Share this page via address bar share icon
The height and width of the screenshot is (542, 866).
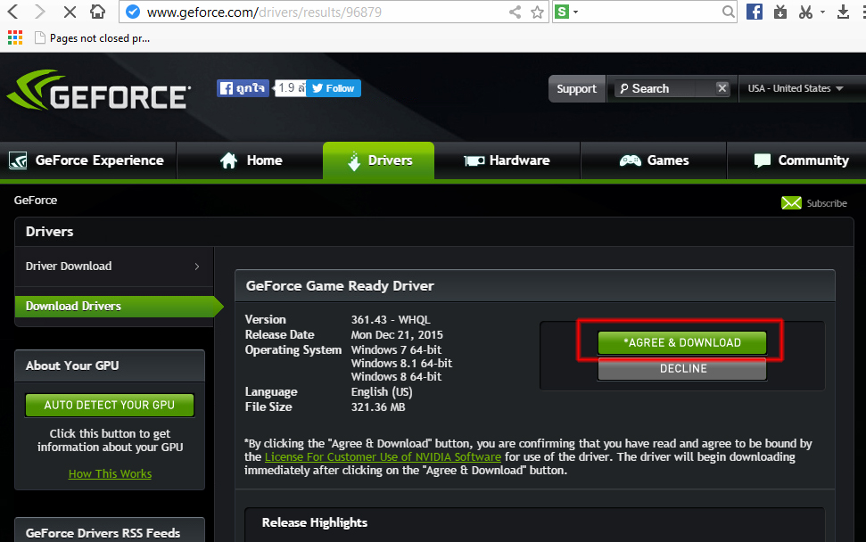515,12
